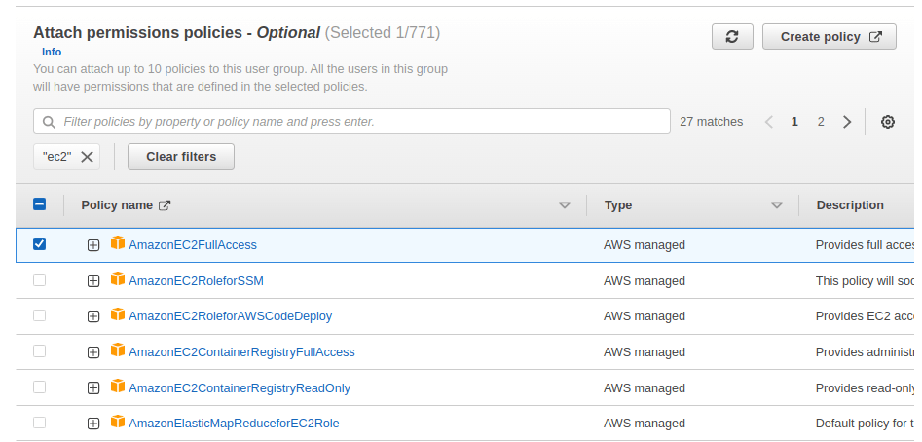
Task: Open the AmazonElasticMapReduceforEC2Role link
Action: pyautogui.click(x=234, y=424)
